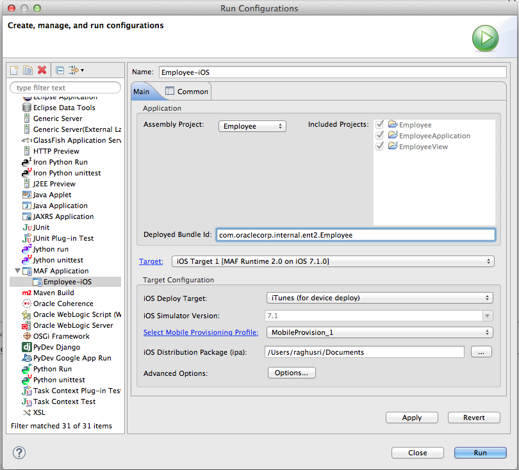Image resolution: width=519 pixels, height=470 pixels.
Task: Select Python unittest configuration type
Action: point(59,380)
